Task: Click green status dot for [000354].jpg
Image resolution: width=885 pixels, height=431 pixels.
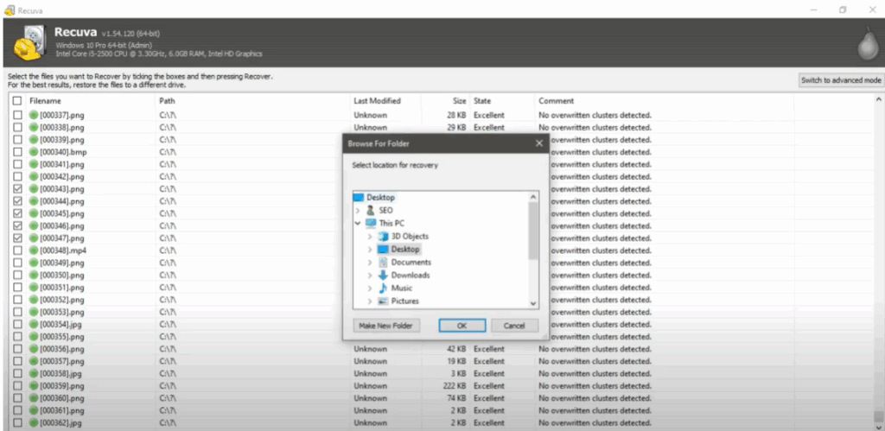Action: coord(34,325)
